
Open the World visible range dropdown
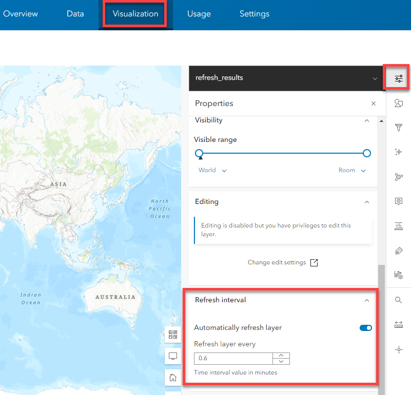(x=212, y=171)
